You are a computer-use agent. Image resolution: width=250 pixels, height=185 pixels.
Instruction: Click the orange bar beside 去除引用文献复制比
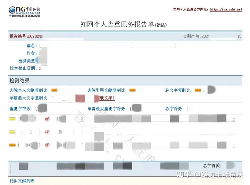coord(133,90)
